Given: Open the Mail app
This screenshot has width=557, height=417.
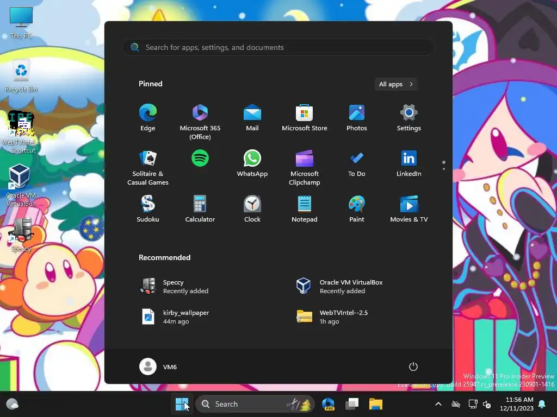Looking at the screenshot, I should (252, 118).
